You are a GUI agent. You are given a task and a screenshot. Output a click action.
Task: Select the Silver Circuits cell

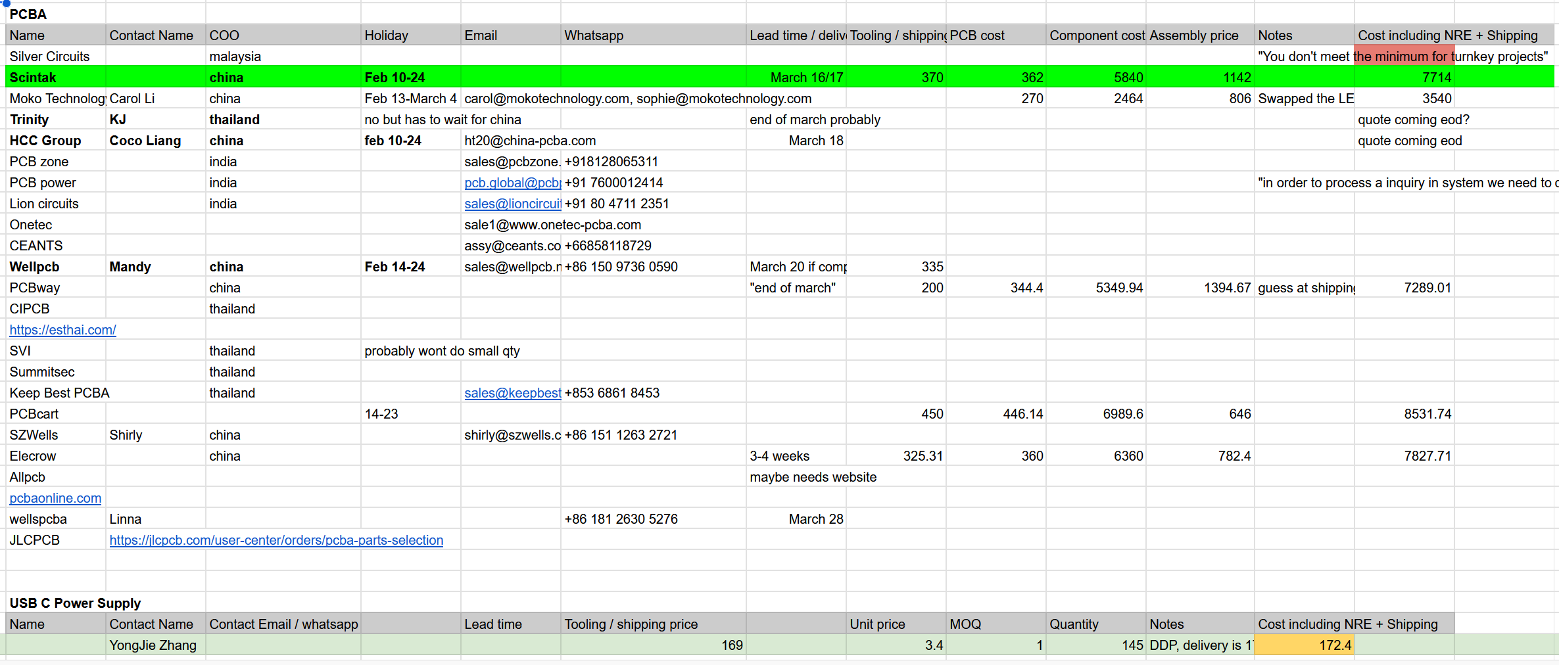[56, 57]
